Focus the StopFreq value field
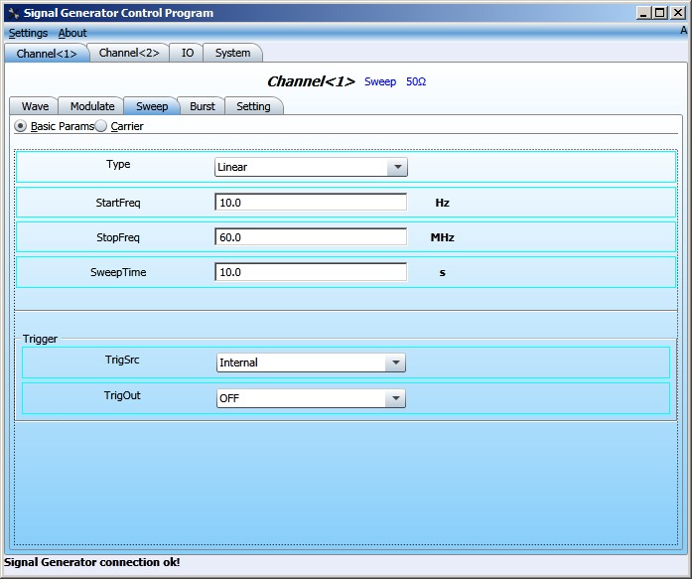The height and width of the screenshot is (579, 692). 310,237
